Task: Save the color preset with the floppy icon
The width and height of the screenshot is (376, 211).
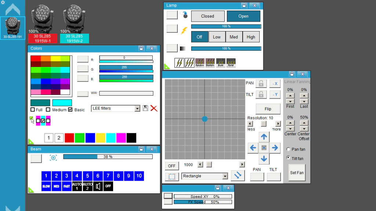Action: point(145,108)
